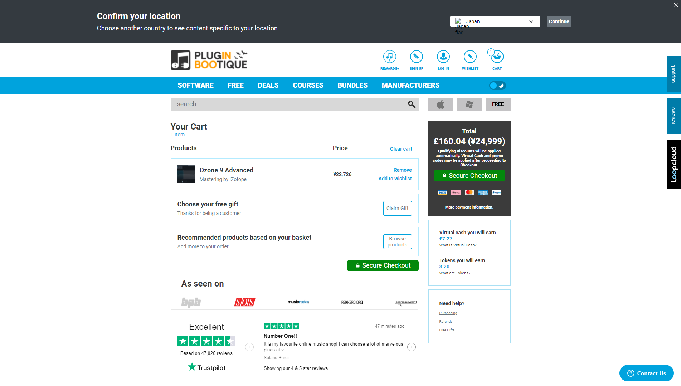Open the Wishlist pin icon

pos(470,57)
